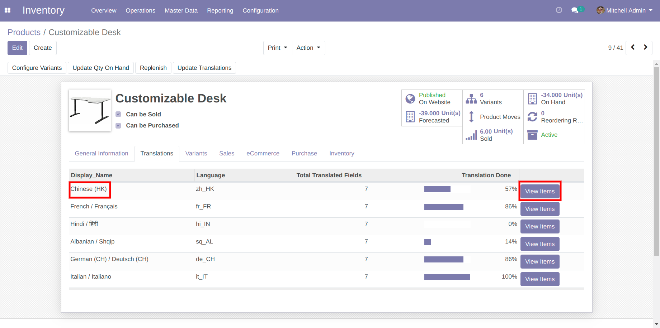660x328 pixels.
Task: Click the Active archive box icon
Action: (532, 135)
